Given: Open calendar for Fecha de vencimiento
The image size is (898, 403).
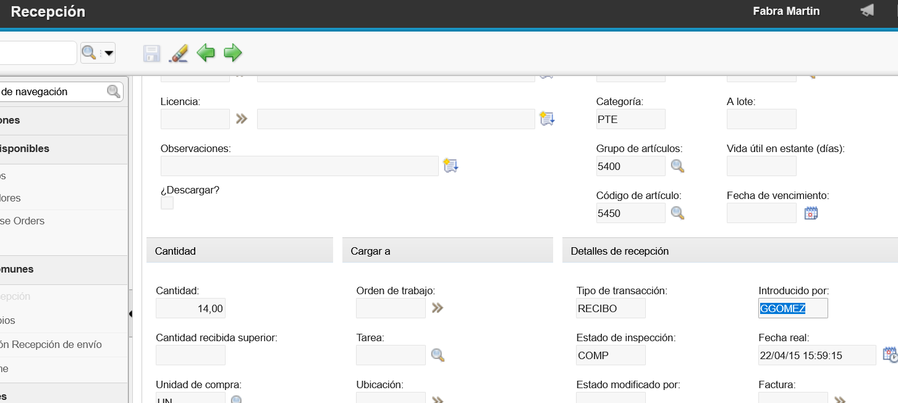Looking at the screenshot, I should coord(811,213).
